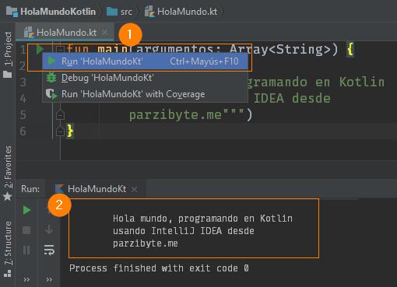Image resolution: width=397 pixels, height=287 pixels.
Task: Toggle the 7: Structure tool window
Action: tap(8, 249)
